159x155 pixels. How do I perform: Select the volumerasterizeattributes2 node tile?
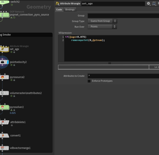point(4,93)
